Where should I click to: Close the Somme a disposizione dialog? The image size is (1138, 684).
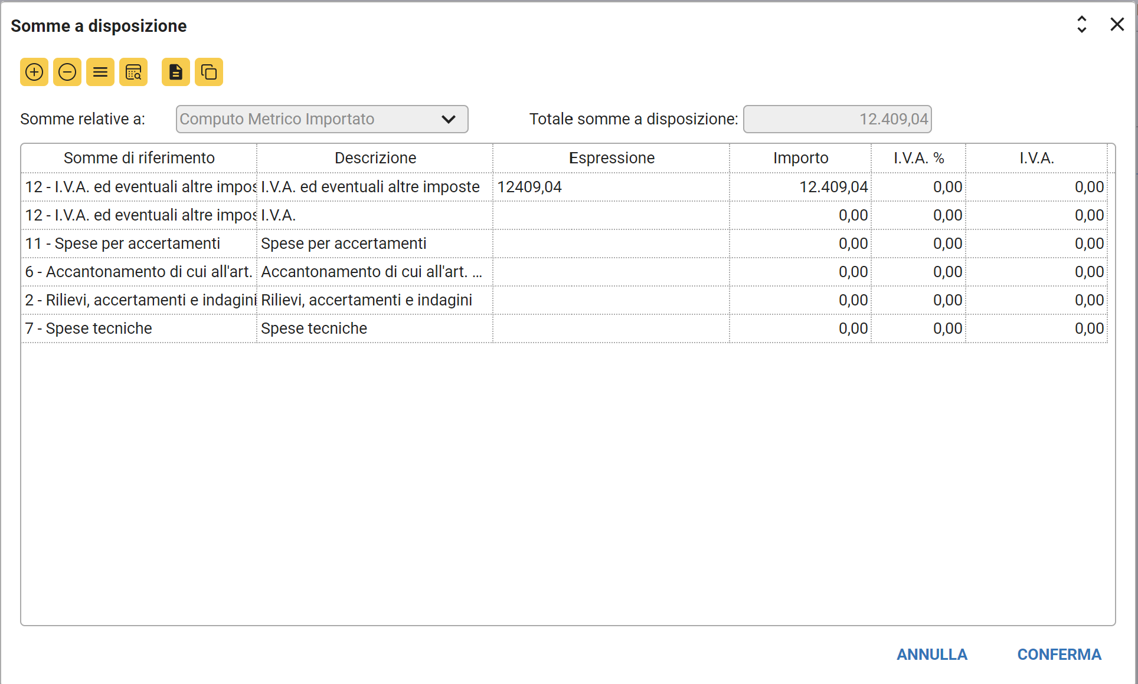[1117, 25]
